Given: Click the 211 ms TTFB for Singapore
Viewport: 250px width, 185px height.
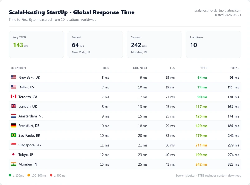Looking at the screenshot, I should click(x=202, y=145).
